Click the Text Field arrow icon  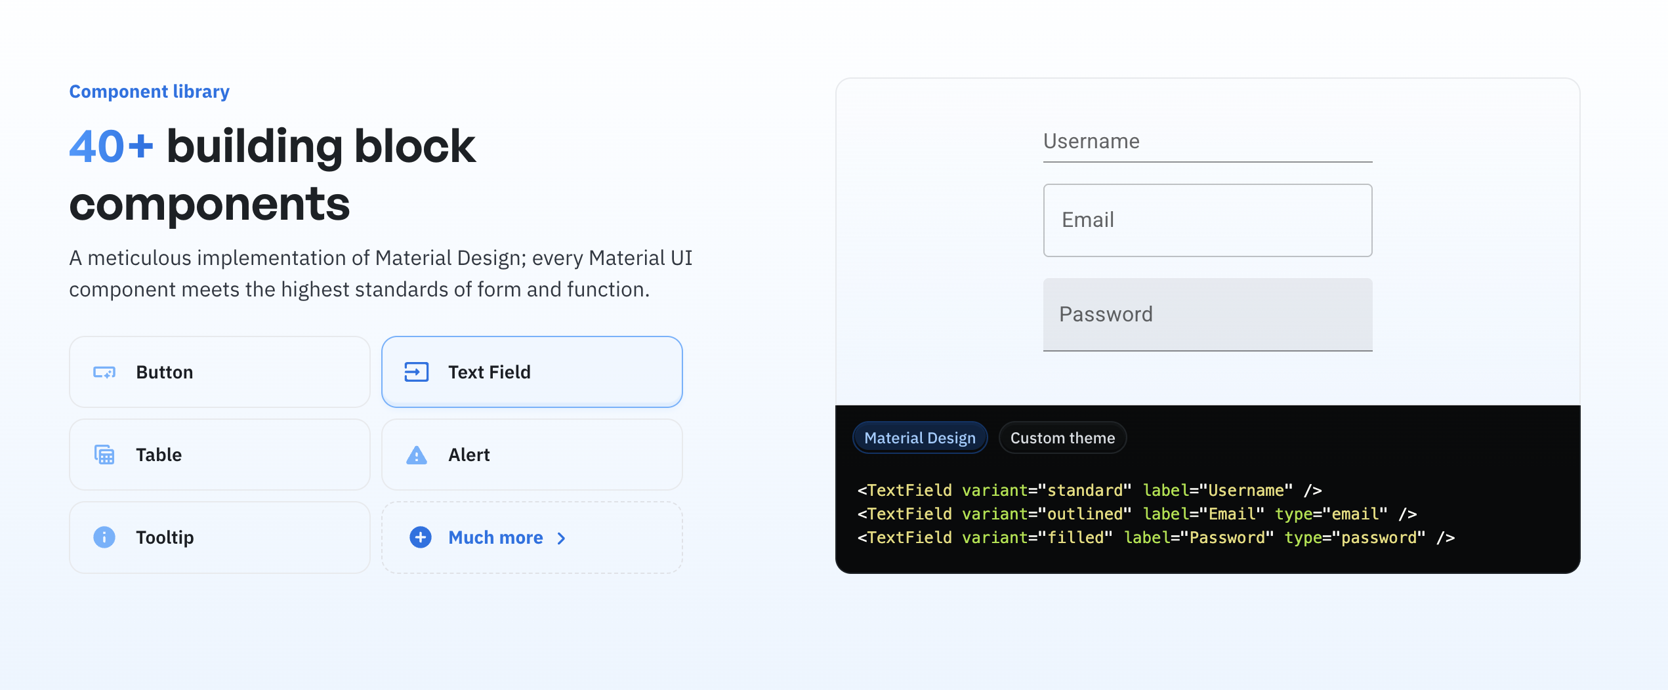click(x=415, y=371)
